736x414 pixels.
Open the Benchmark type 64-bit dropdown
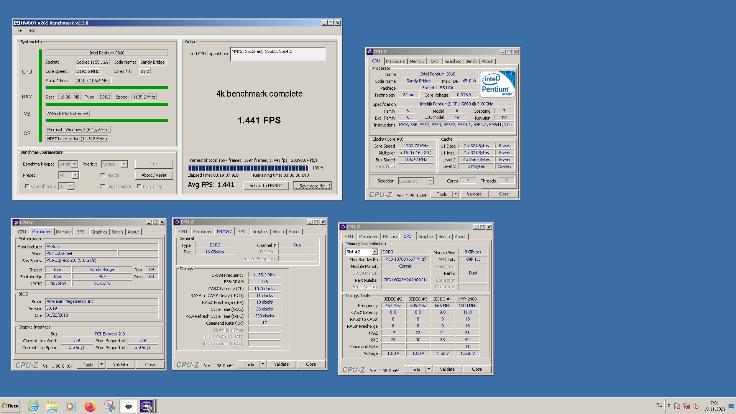tap(75, 164)
